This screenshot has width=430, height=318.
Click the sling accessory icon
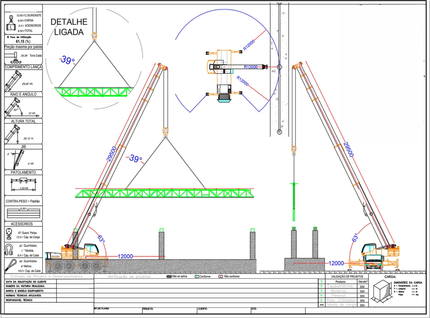pos(10,265)
